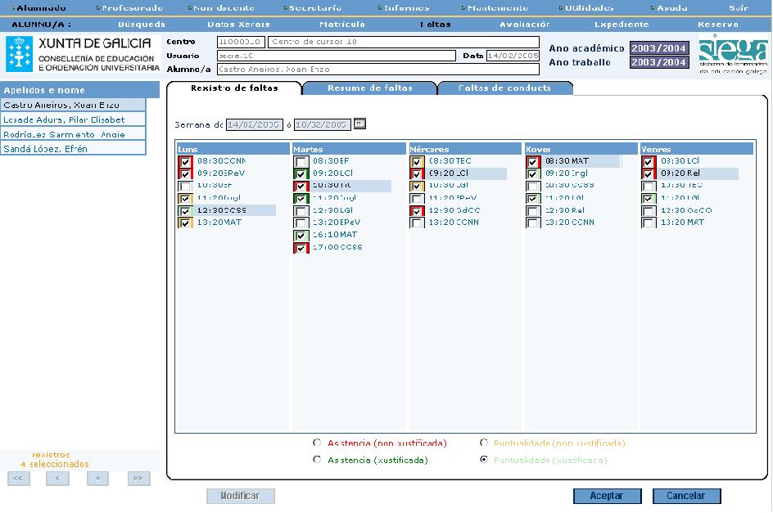Check the Tuesday 08:30 EF checkbox
773x513 pixels.
pos(301,162)
